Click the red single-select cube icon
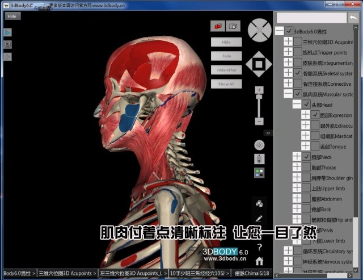The height and width of the screenshot is (280, 363). tap(217, 26)
